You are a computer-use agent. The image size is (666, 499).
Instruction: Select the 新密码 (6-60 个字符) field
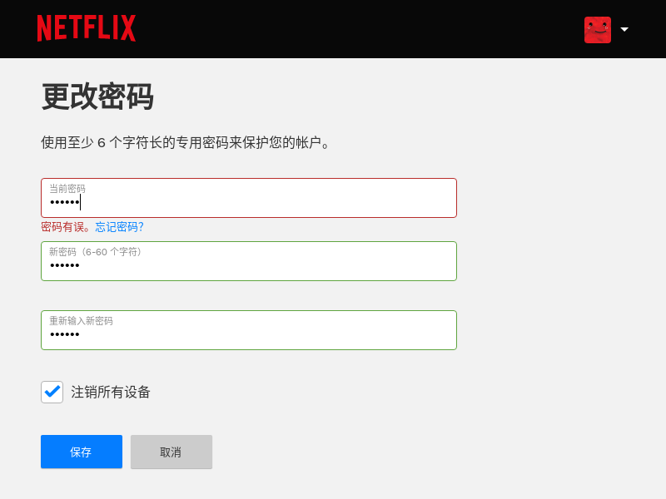249,261
